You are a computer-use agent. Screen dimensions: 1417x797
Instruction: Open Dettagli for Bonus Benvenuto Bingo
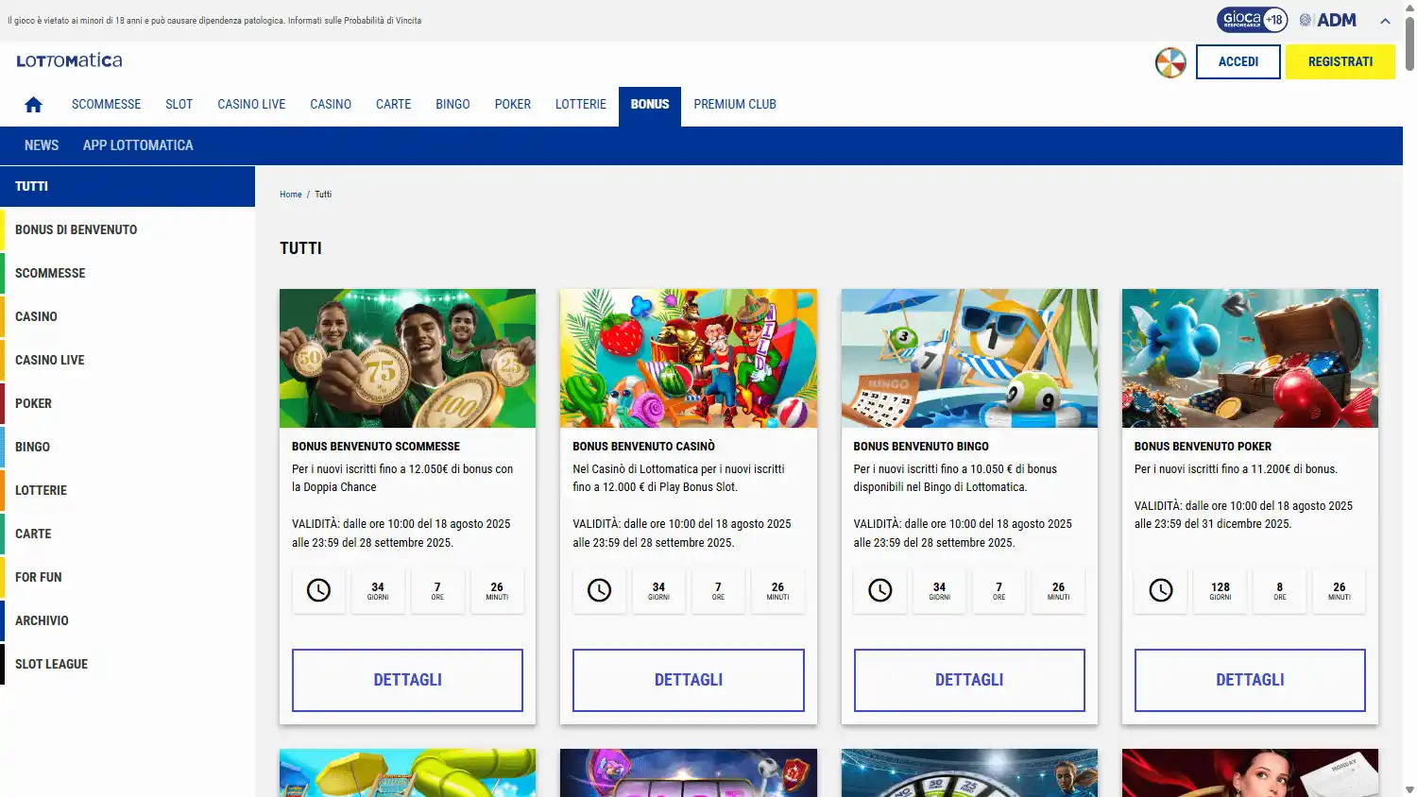[969, 680]
